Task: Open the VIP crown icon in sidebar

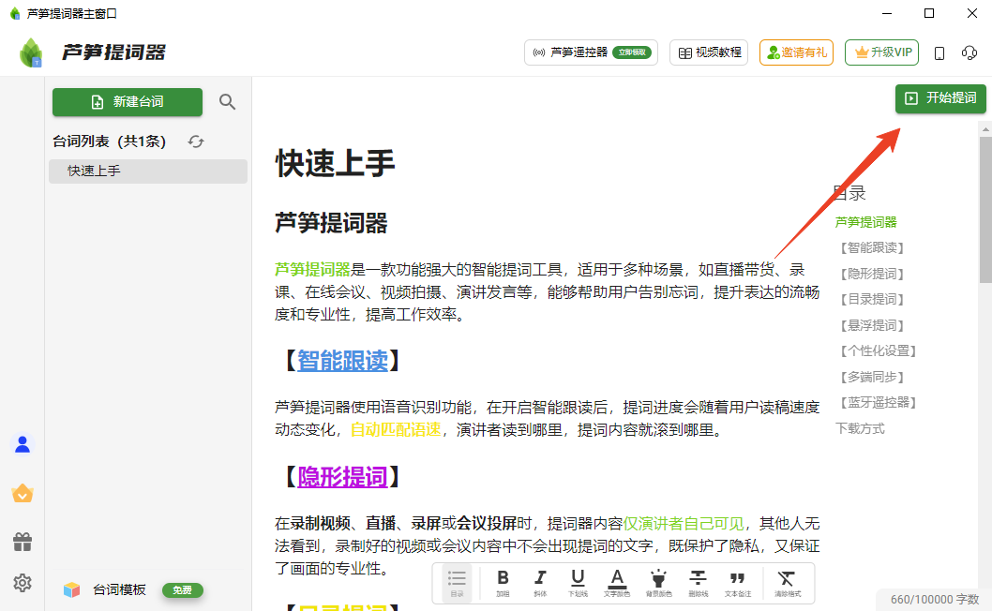Action: click(23, 493)
